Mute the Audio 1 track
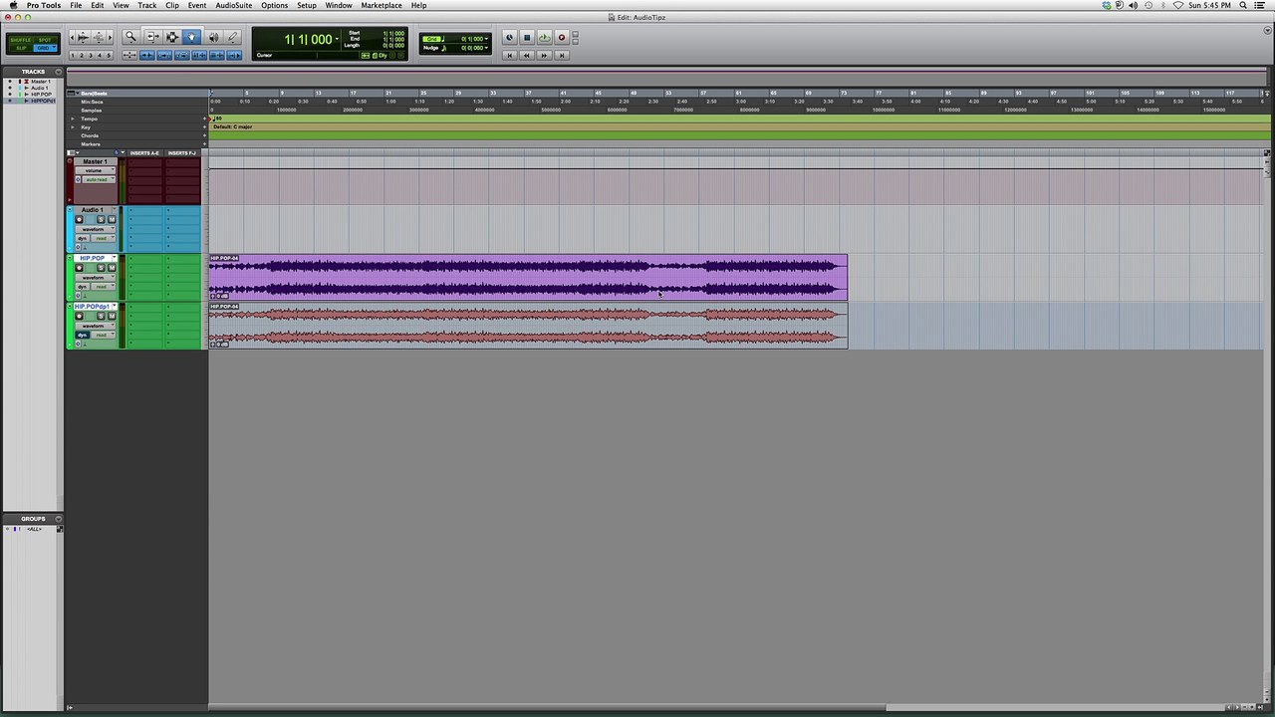Image resolution: width=1275 pixels, height=717 pixels. 112,219
